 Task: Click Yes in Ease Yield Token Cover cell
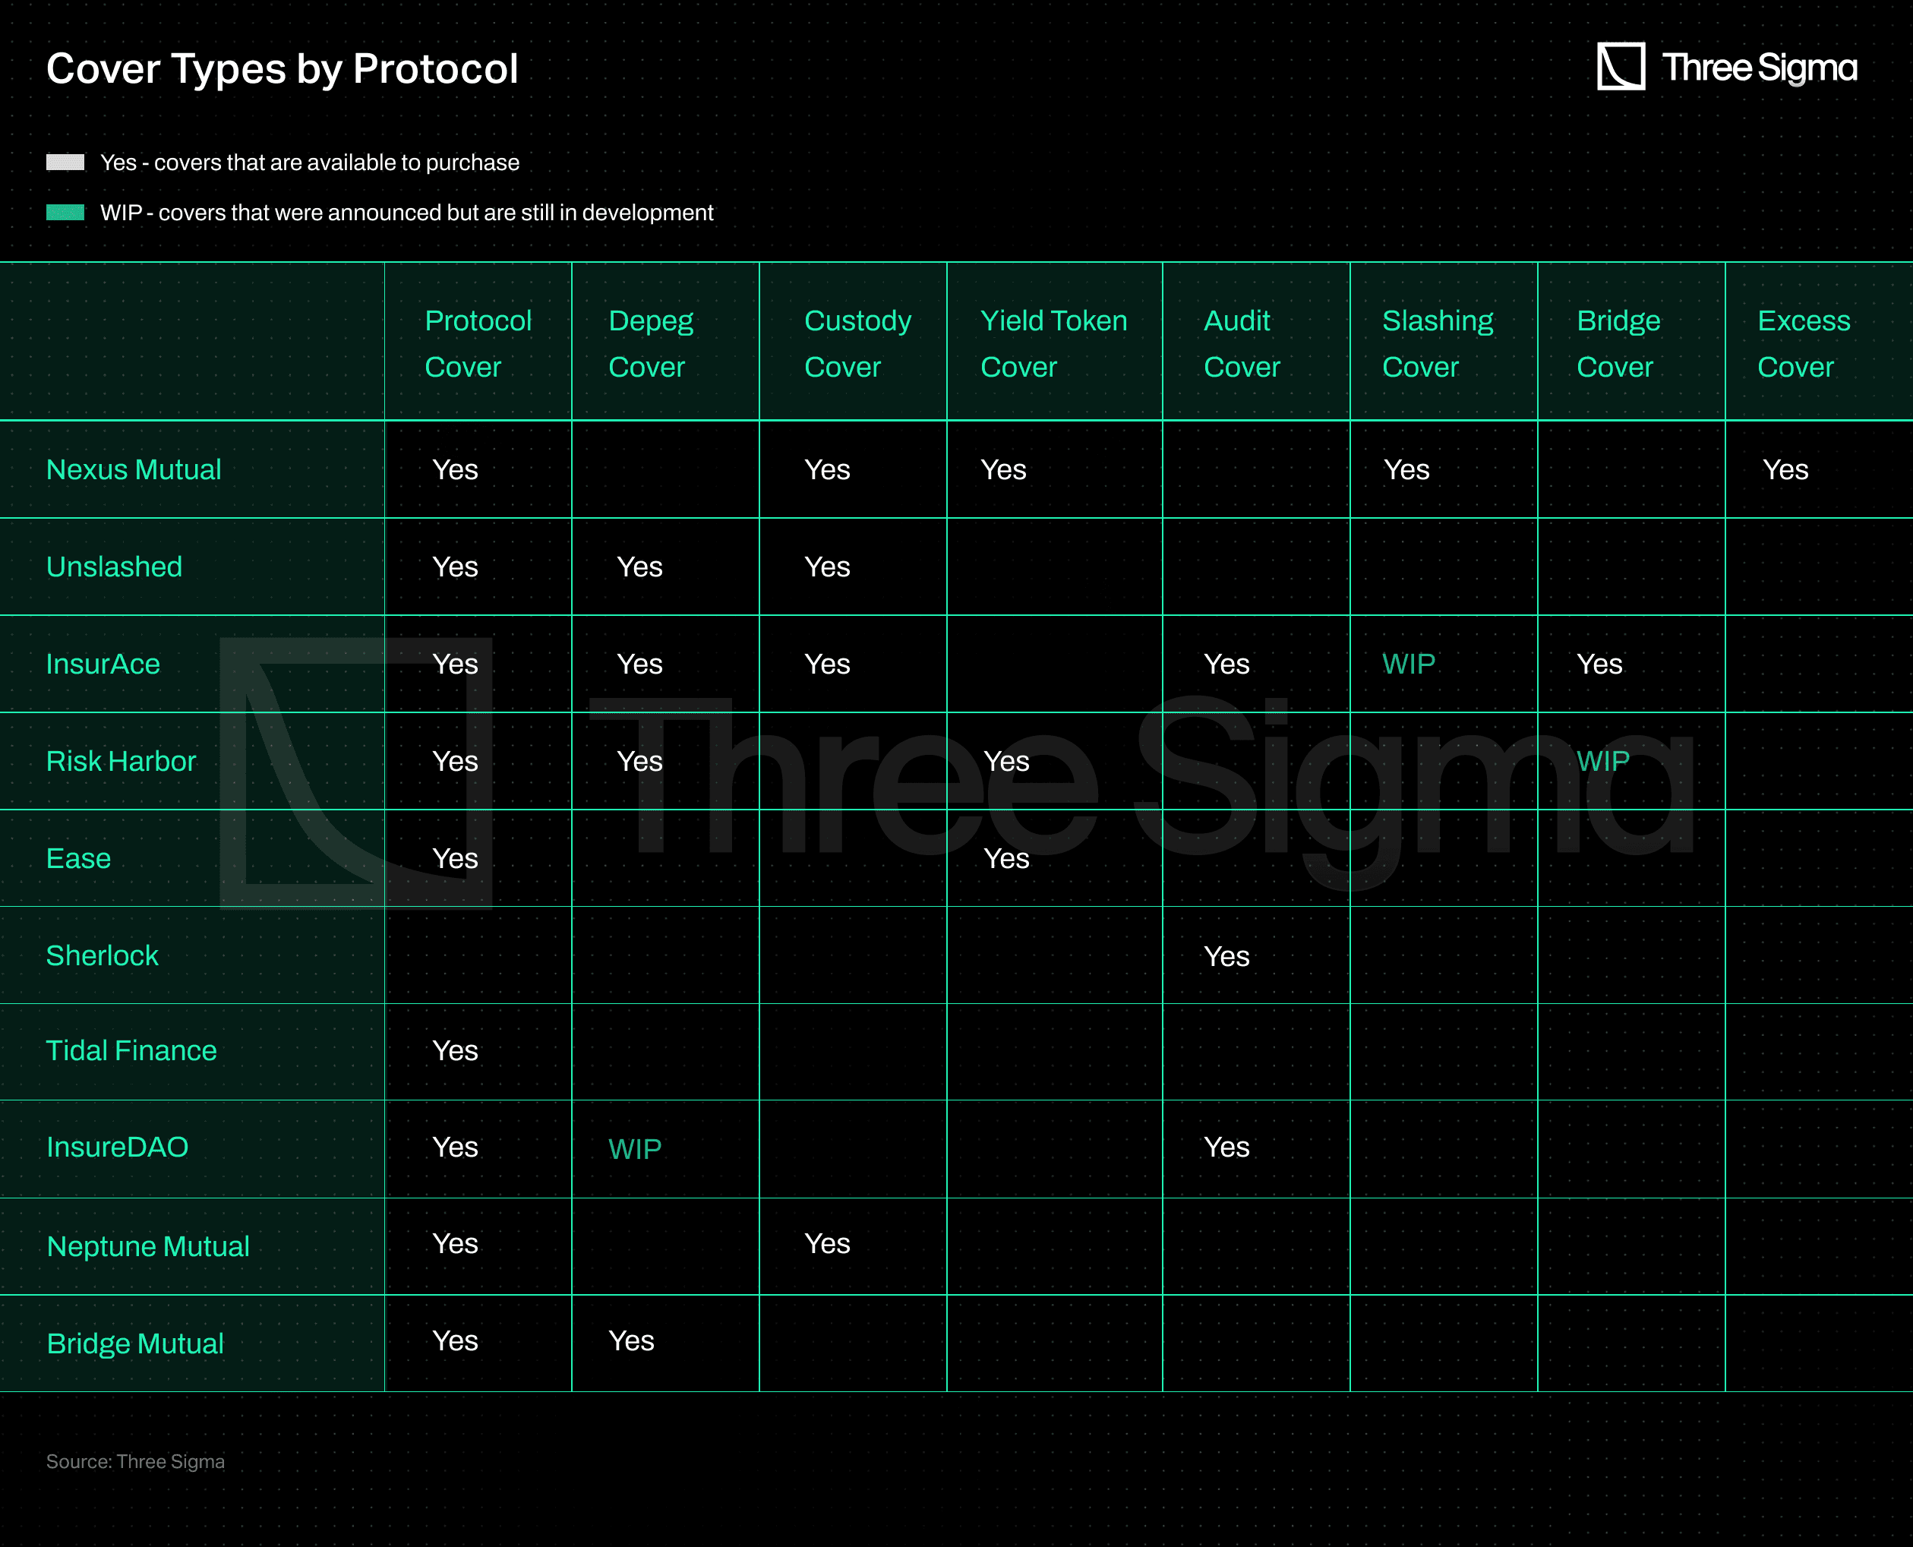point(1006,858)
